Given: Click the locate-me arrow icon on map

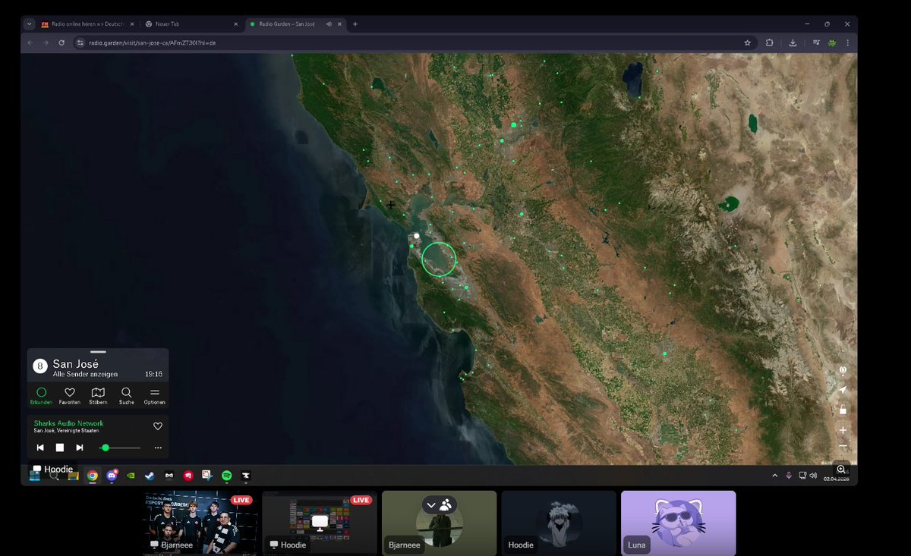Looking at the screenshot, I should tap(843, 390).
